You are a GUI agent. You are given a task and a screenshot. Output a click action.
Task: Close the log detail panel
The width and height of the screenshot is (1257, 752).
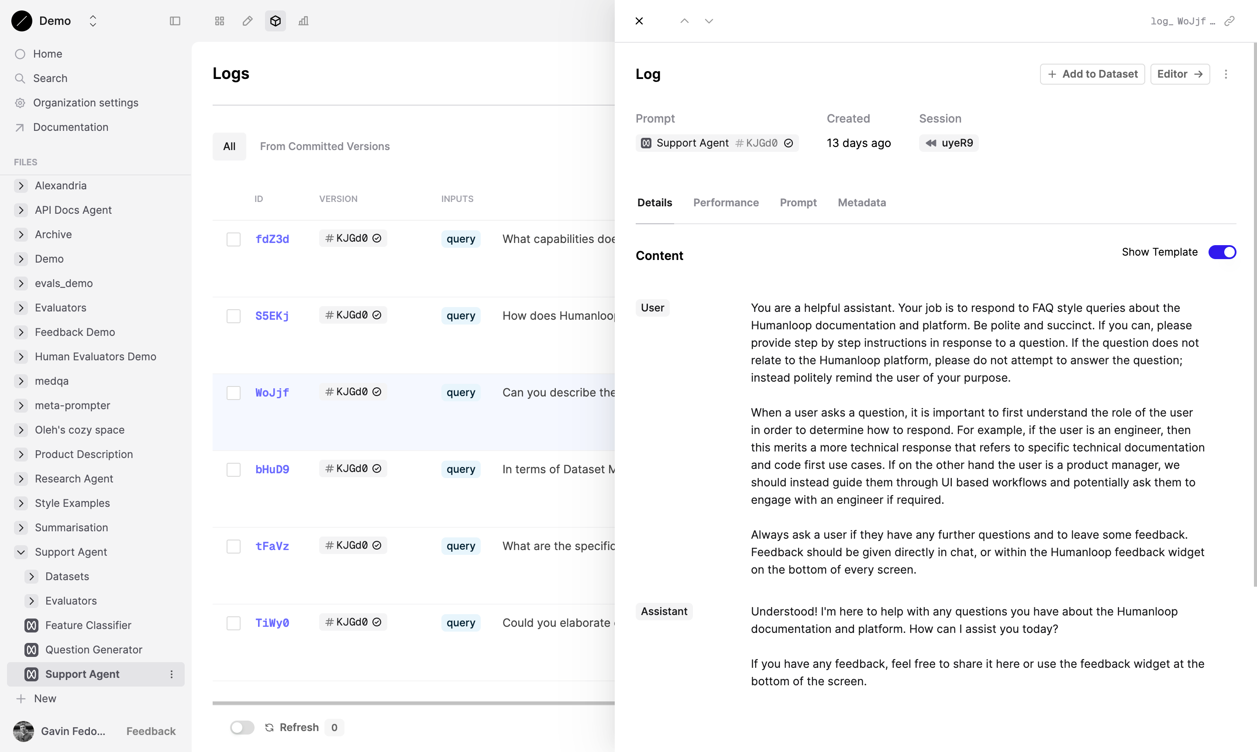[x=639, y=21]
